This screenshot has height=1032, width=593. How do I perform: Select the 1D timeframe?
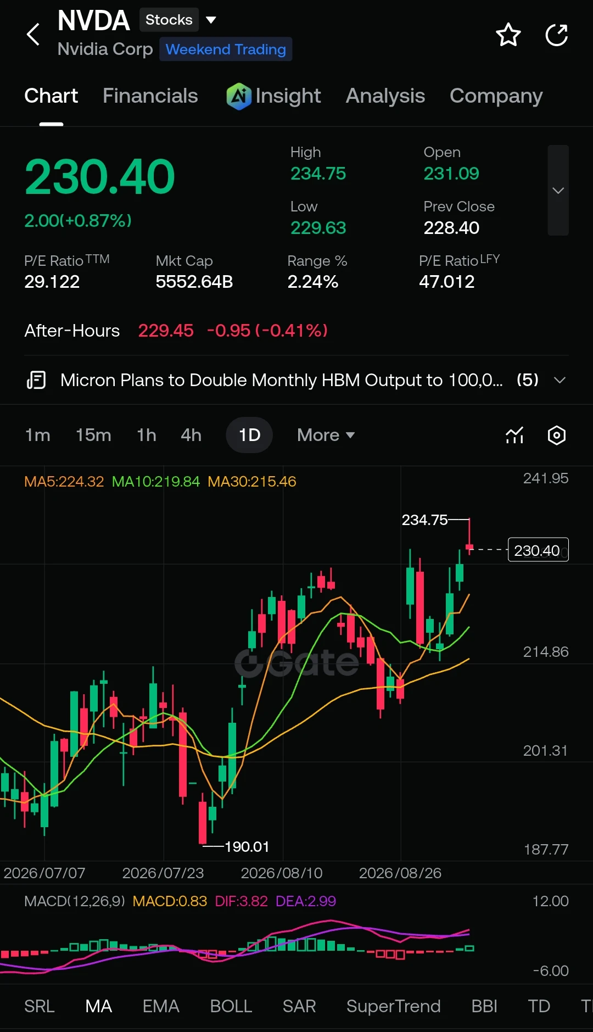pyautogui.click(x=249, y=435)
